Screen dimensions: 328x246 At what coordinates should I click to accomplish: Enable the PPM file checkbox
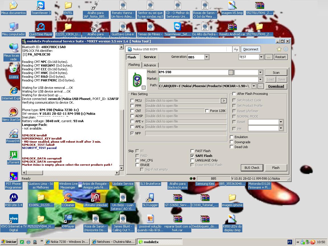pyautogui.click(x=132, y=106)
